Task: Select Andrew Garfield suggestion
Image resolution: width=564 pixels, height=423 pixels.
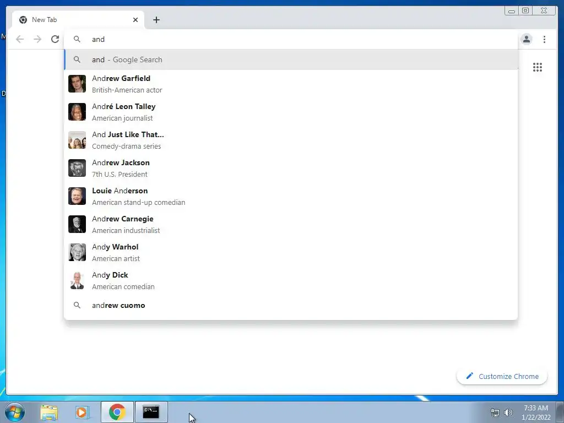Action: (x=291, y=84)
